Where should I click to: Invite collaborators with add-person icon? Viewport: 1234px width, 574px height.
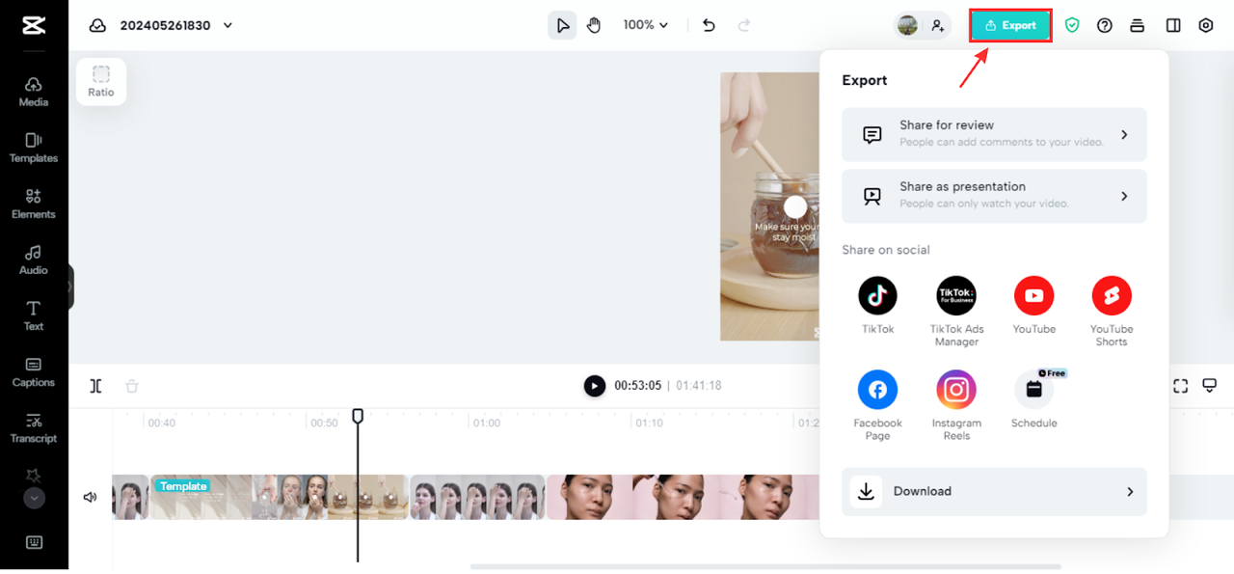(937, 25)
